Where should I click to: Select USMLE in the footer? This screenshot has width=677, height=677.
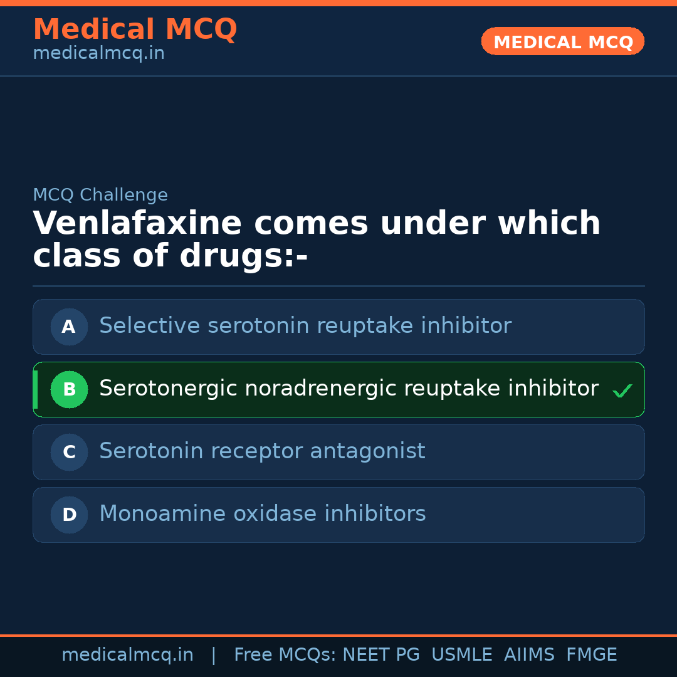tap(461, 655)
